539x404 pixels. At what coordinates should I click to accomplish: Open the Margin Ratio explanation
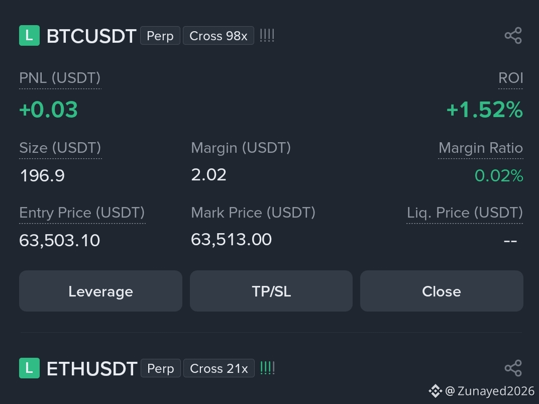481,148
